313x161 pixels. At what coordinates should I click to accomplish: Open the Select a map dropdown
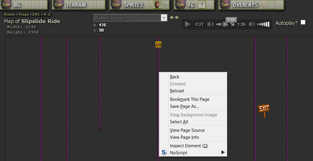point(130,18)
